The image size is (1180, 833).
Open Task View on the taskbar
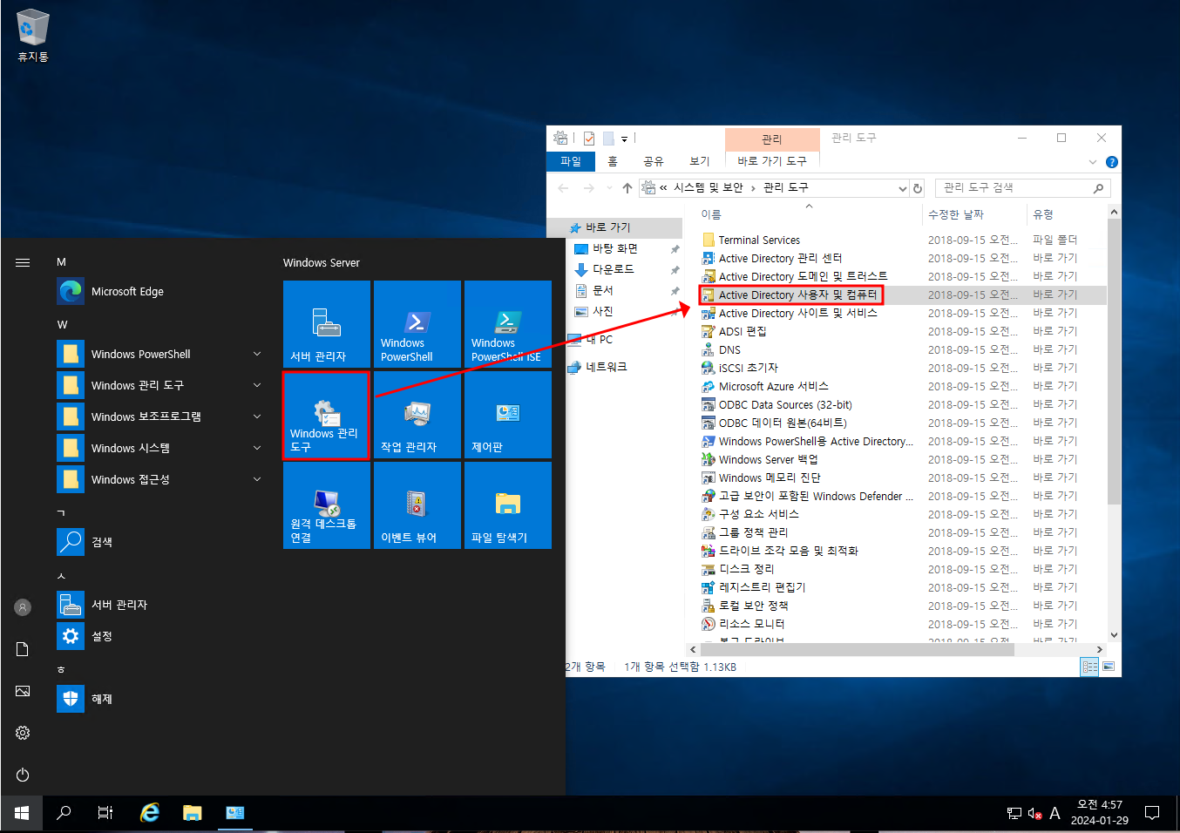pos(105,813)
